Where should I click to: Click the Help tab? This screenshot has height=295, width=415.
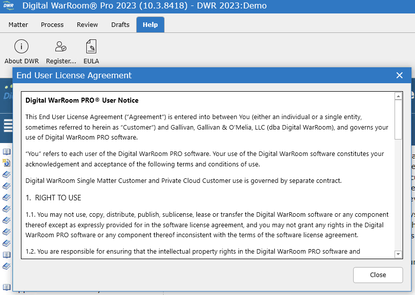150,24
